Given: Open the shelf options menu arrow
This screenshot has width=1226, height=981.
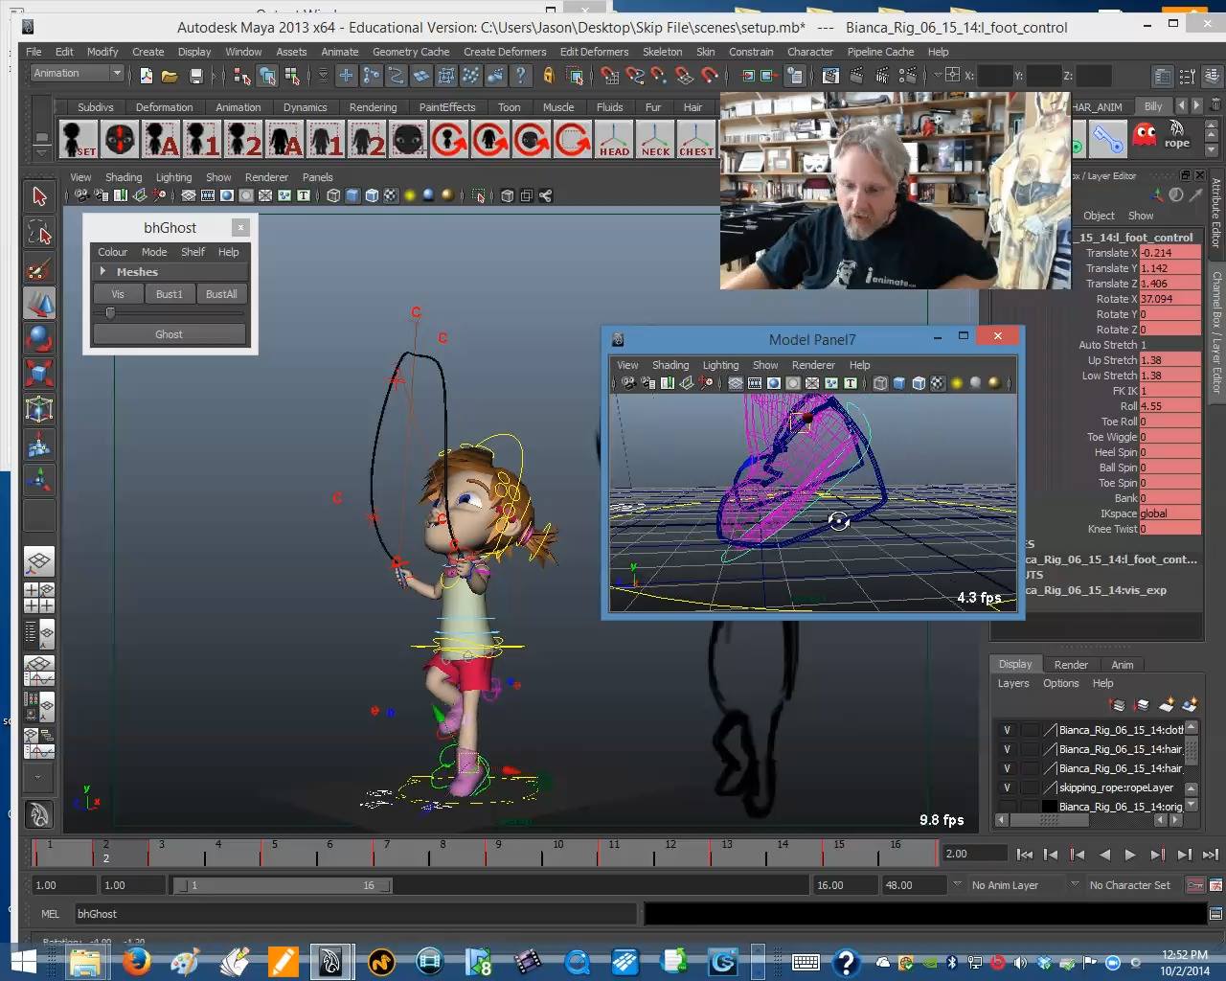Looking at the screenshot, I should [x=41, y=153].
